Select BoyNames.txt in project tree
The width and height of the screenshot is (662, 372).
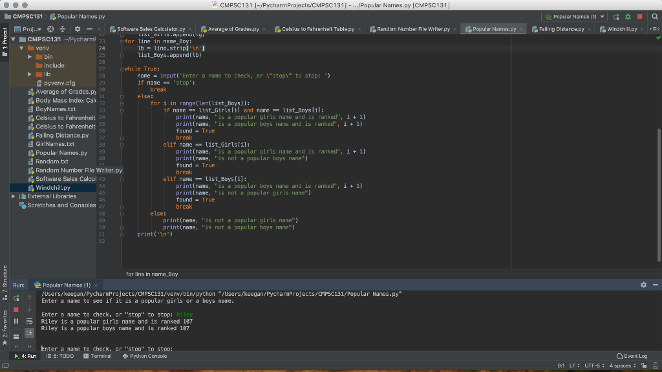tap(55, 109)
